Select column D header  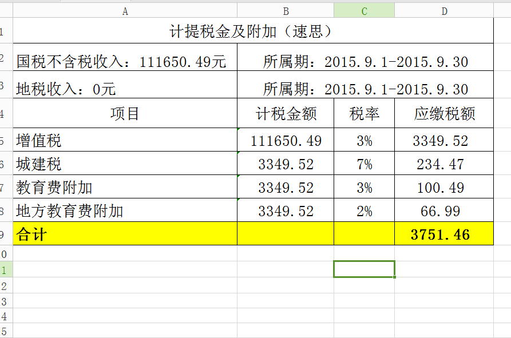444,10
